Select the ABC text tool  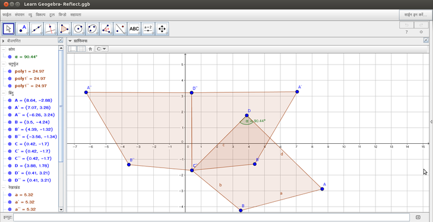[x=134, y=28]
